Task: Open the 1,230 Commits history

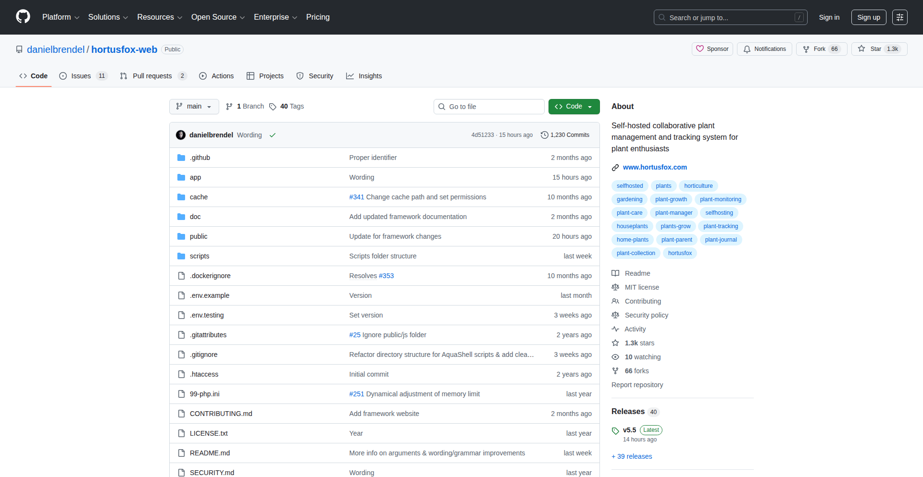Action: tap(565, 135)
